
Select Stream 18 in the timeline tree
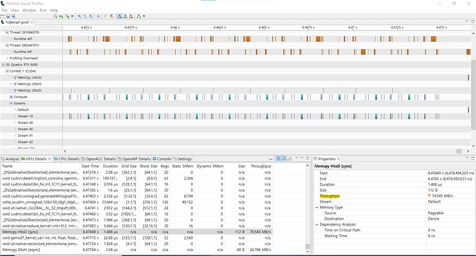pos(25,116)
